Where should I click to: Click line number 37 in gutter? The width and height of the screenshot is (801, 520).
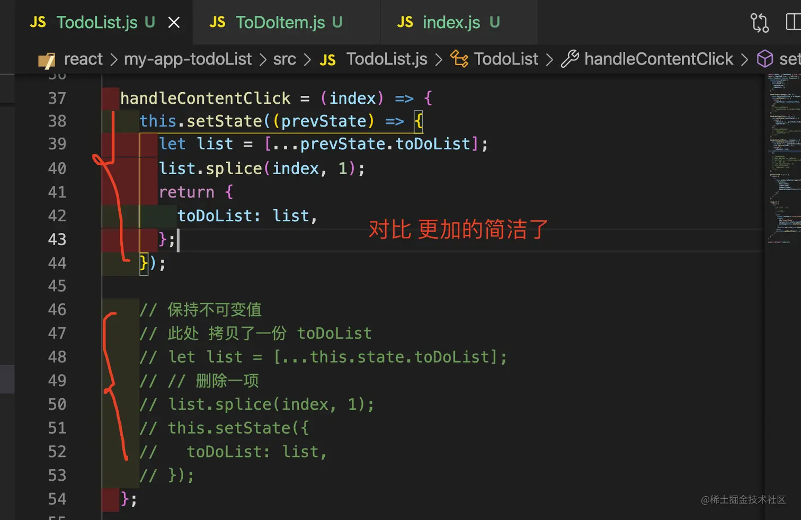pyautogui.click(x=57, y=98)
